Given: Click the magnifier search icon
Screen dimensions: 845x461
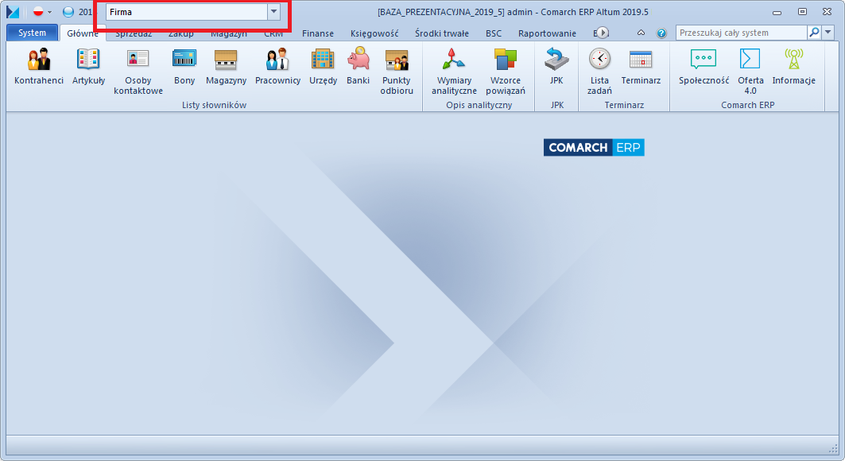Looking at the screenshot, I should tap(814, 33).
